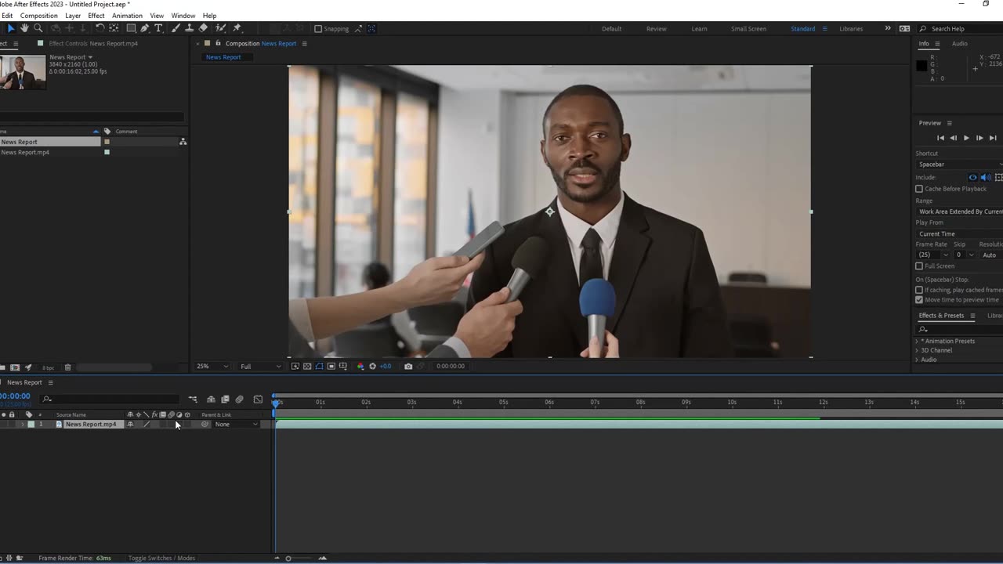Open the Composition menu

click(x=38, y=16)
